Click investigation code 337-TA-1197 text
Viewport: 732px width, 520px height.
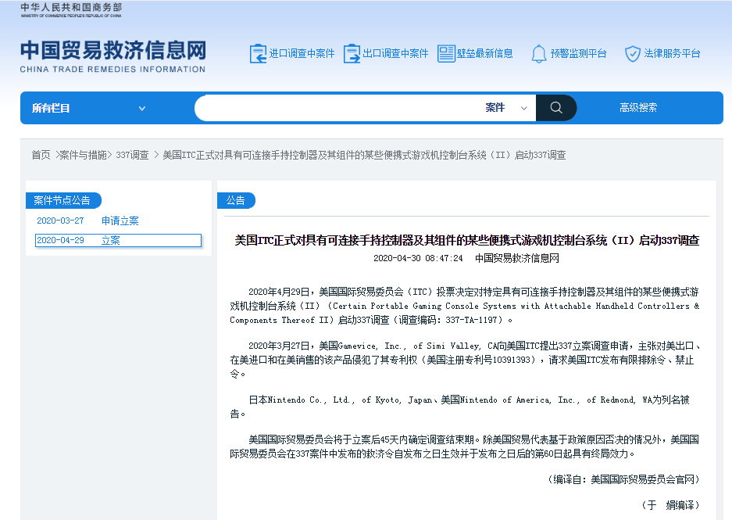(471, 320)
